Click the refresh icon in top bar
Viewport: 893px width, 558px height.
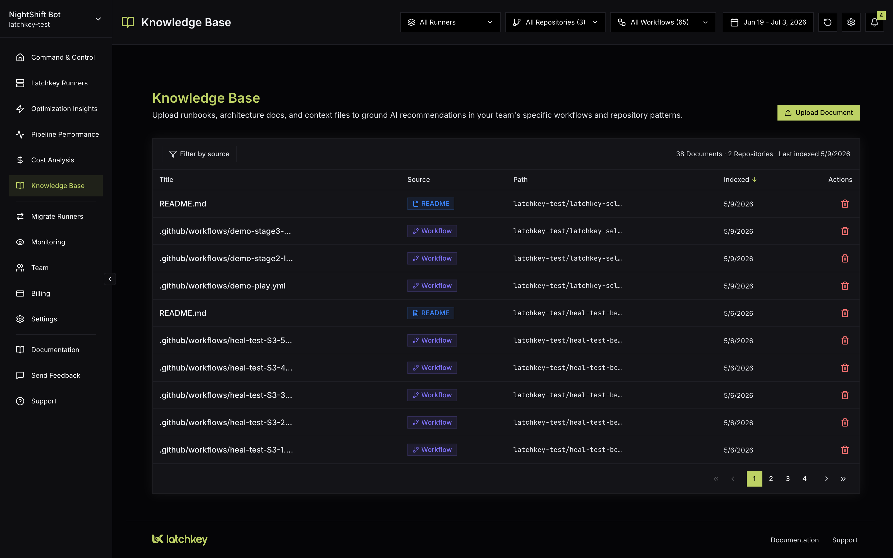tap(827, 22)
